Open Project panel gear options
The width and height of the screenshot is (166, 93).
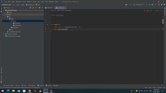point(39,8)
